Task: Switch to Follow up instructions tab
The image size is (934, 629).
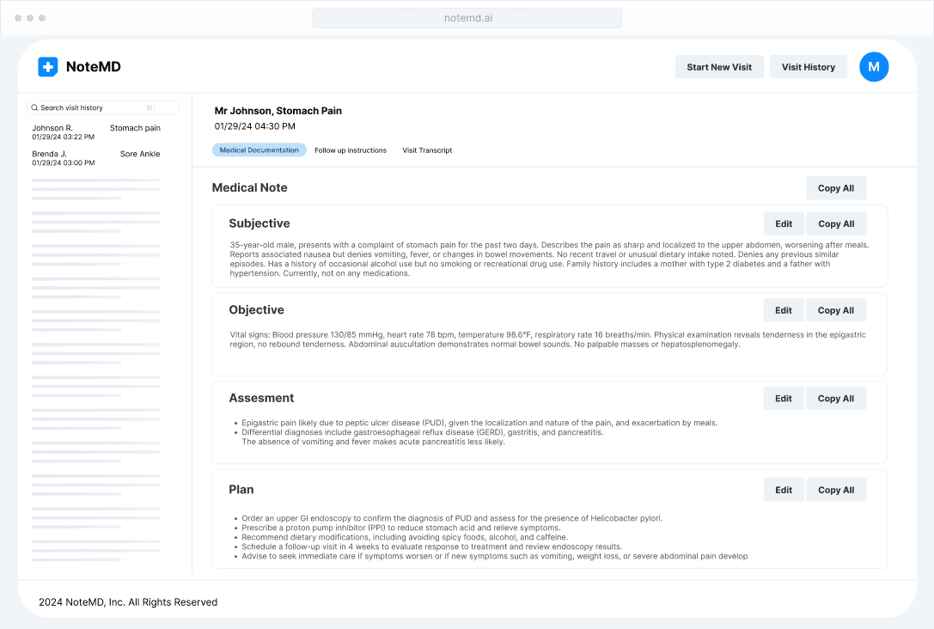Action: [351, 150]
